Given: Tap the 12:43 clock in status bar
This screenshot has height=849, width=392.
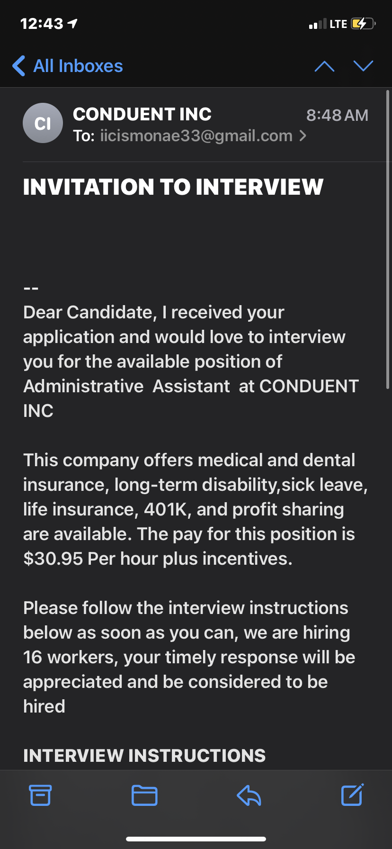Looking at the screenshot, I should pos(42,24).
